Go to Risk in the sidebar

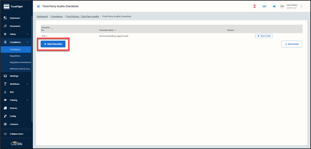pos(12,92)
